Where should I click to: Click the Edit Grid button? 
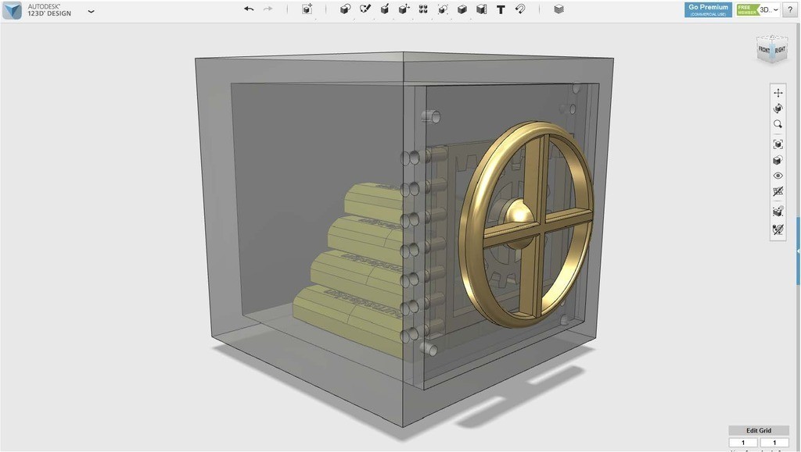(759, 430)
